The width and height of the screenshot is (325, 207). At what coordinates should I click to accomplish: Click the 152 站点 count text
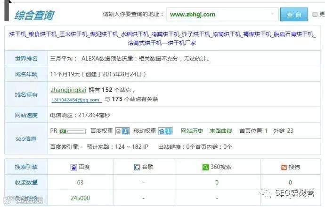[x=116, y=90]
